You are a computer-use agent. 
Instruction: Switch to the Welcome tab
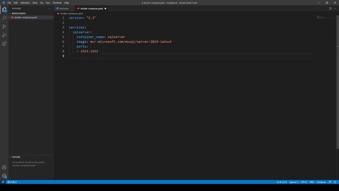(x=64, y=8)
